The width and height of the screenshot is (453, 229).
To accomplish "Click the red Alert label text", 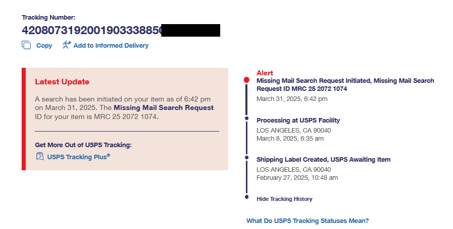I will [x=265, y=73].
